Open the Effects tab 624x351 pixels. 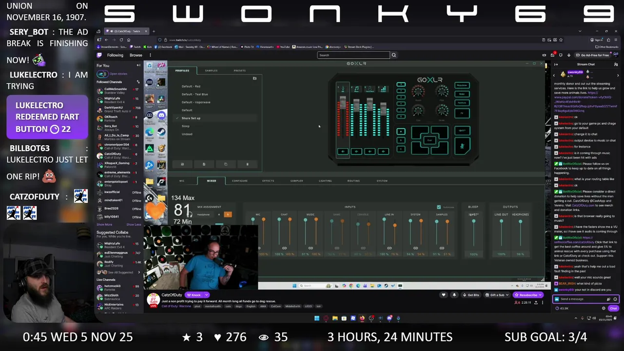point(268,181)
